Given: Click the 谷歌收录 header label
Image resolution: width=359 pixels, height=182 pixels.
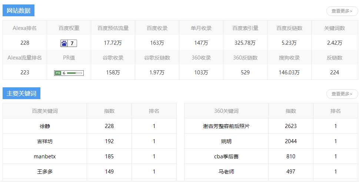Looking at the screenshot, I should [113, 58].
